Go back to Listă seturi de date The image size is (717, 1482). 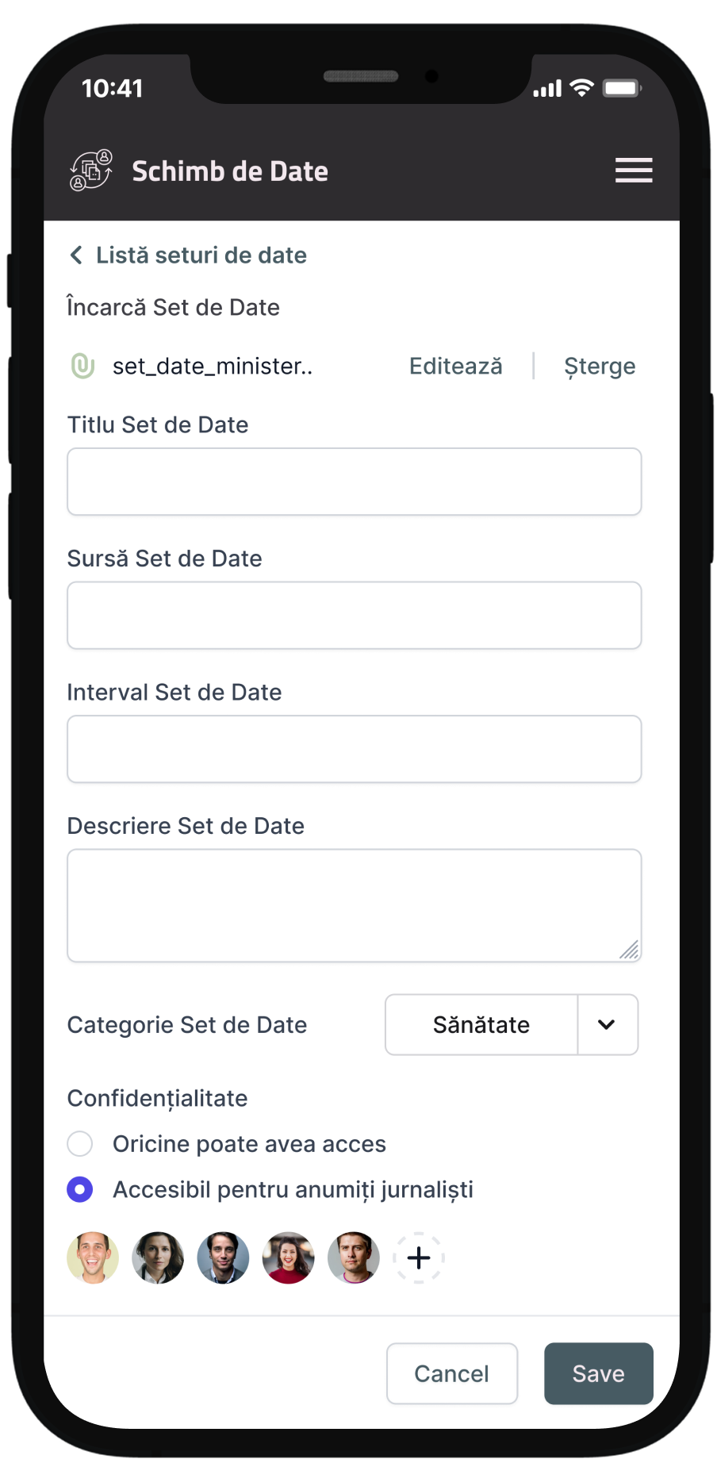click(201, 255)
